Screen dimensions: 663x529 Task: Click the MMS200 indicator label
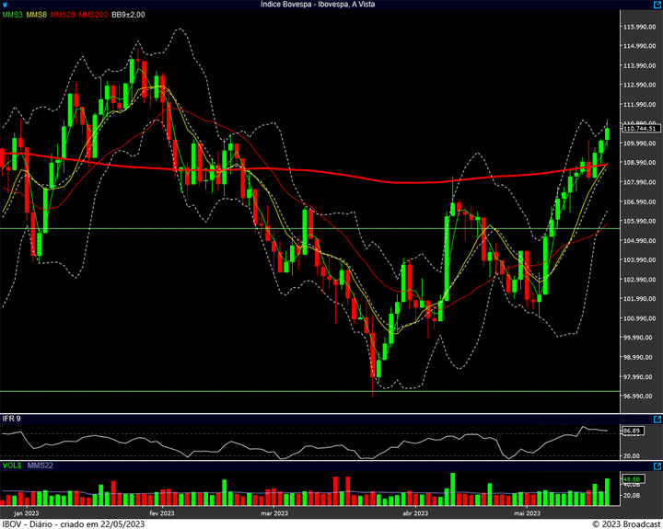(x=93, y=15)
